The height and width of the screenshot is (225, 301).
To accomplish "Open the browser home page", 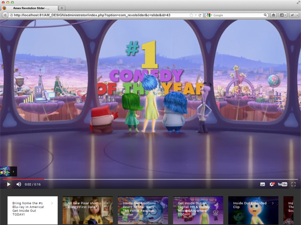I will [x=273, y=15].
